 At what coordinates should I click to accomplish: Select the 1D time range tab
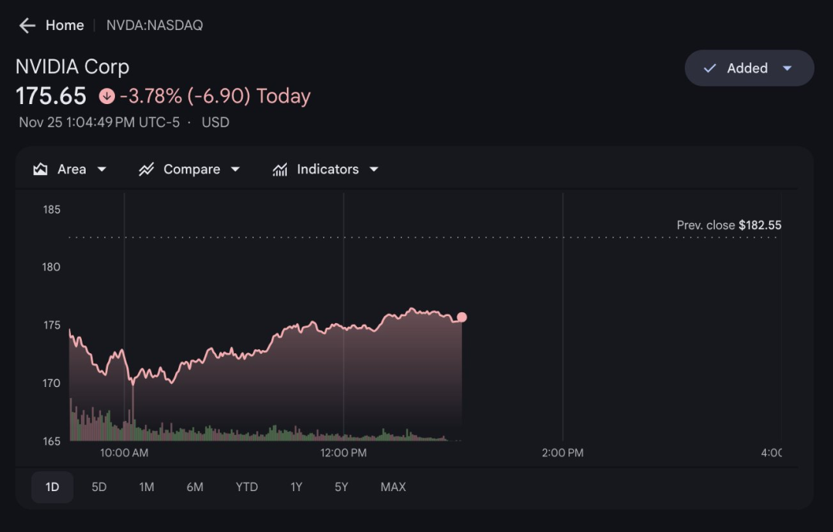[x=52, y=487]
